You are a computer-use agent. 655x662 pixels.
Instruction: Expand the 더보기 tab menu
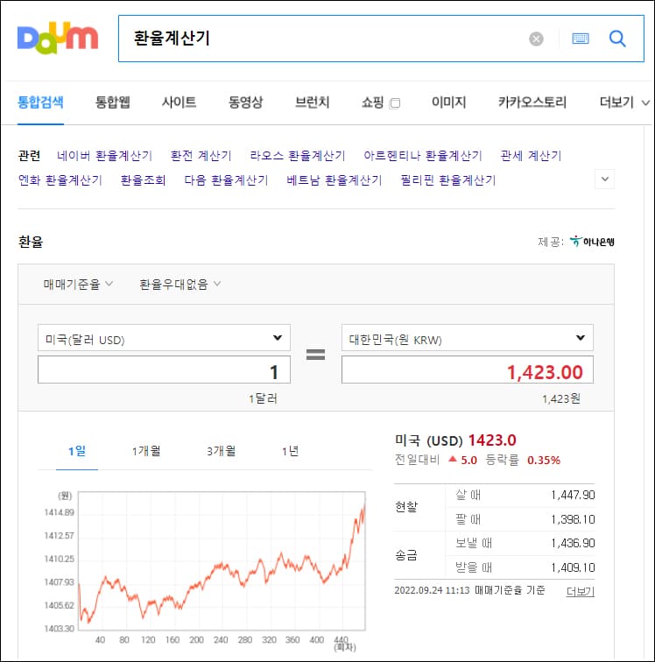click(x=624, y=102)
